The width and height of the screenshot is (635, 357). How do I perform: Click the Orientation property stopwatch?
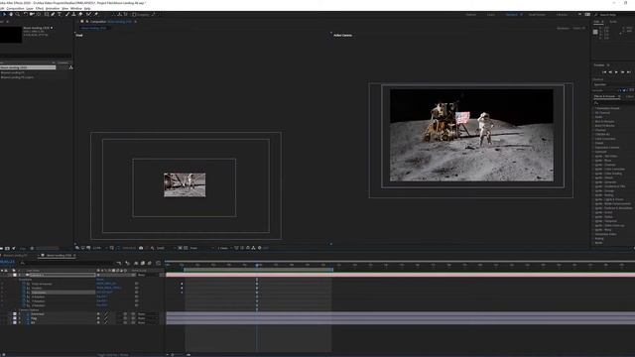point(24,293)
